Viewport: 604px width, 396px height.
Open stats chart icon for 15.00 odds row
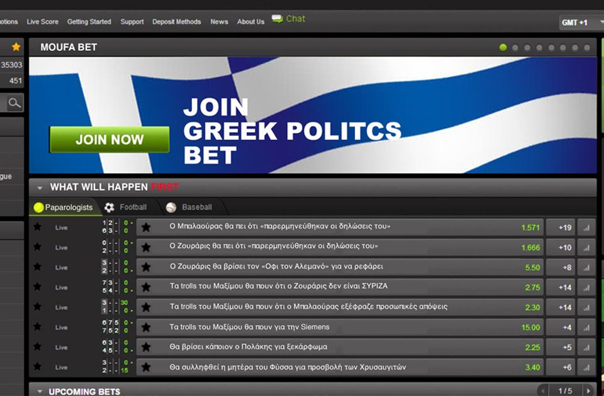(586, 327)
